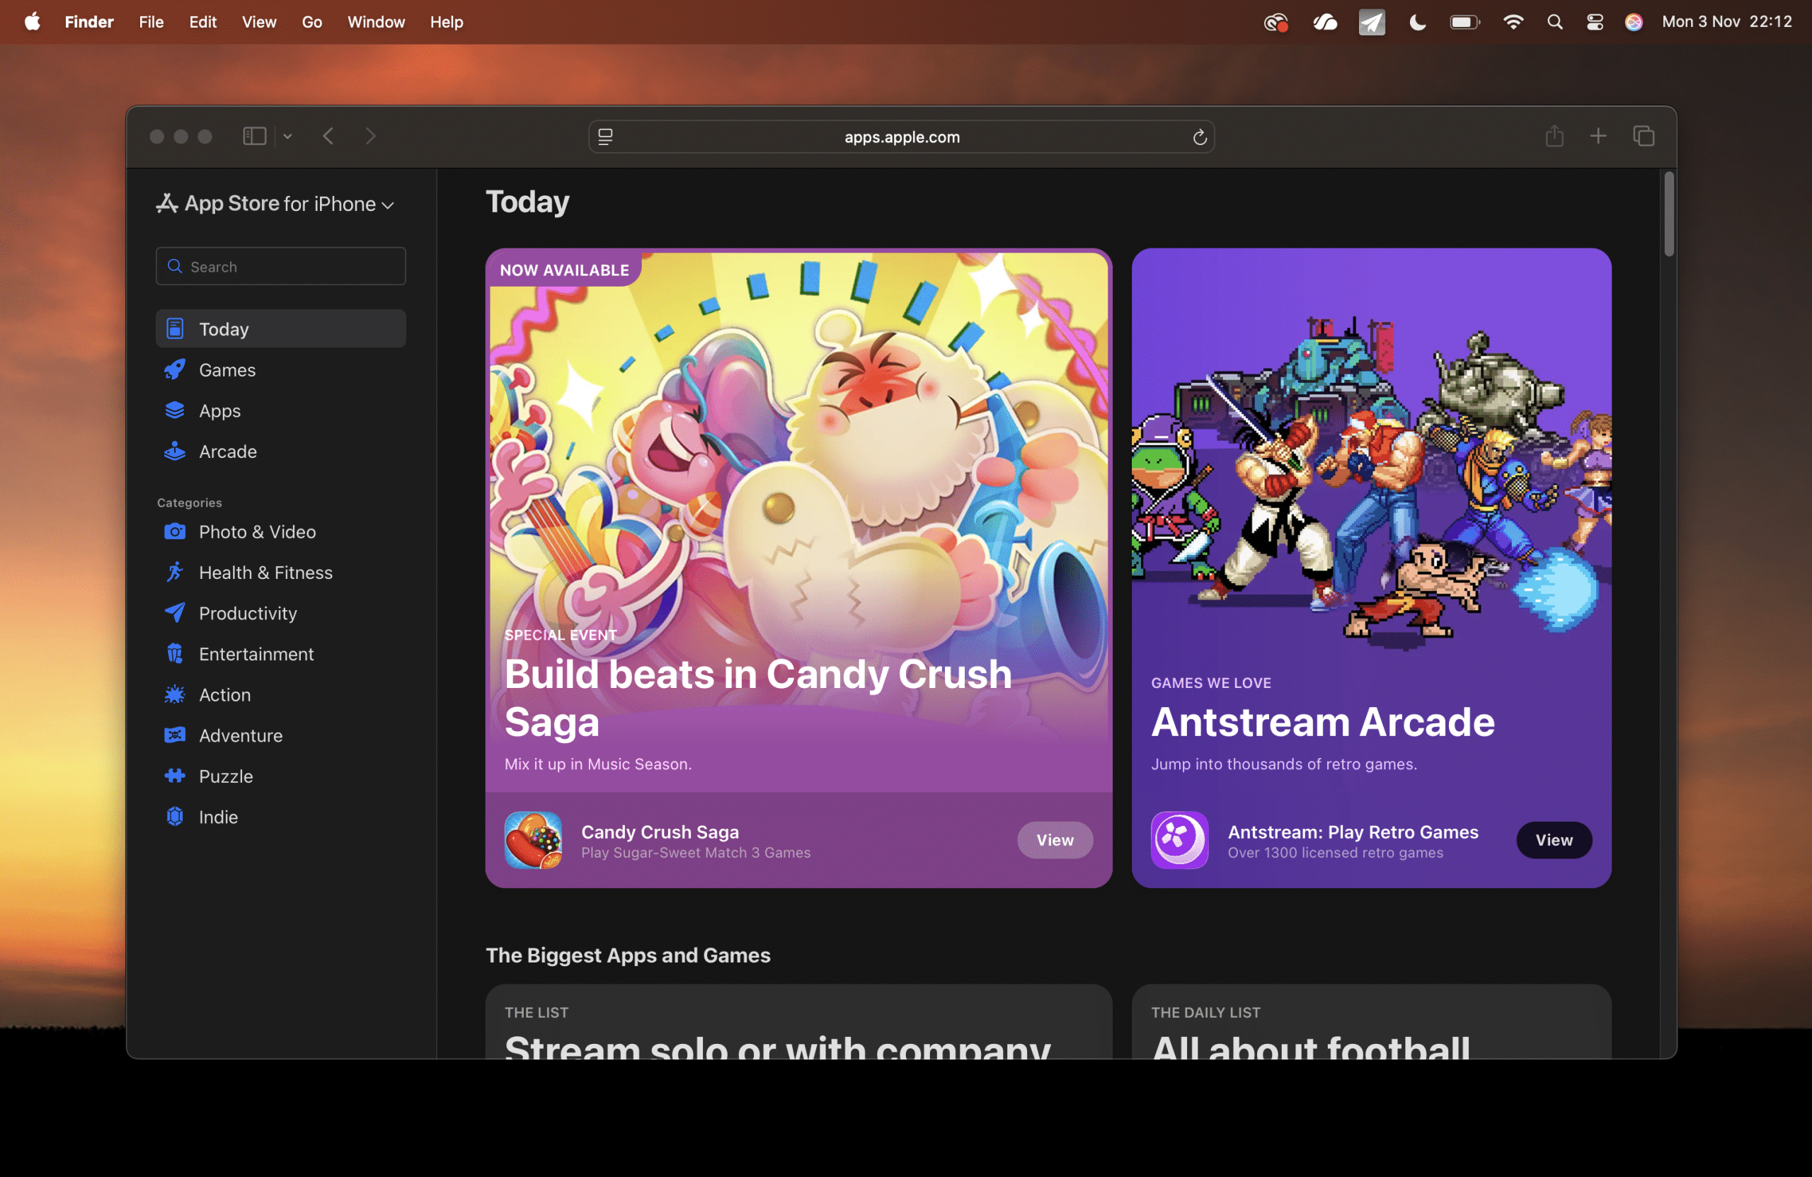The image size is (1812, 1177).
Task: Open the Go menu
Action: coord(311,22)
